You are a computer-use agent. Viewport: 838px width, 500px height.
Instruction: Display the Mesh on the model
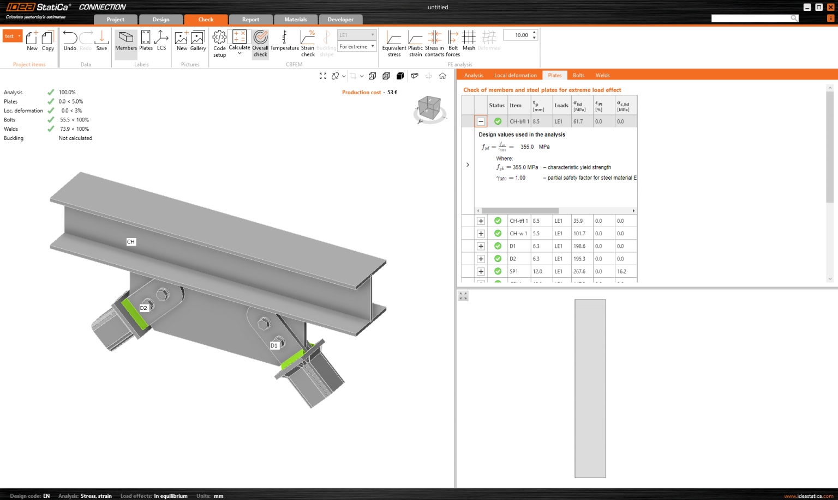tap(468, 42)
